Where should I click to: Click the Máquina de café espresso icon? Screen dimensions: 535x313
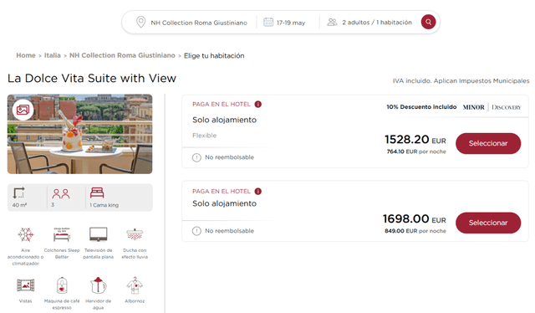tap(62, 285)
